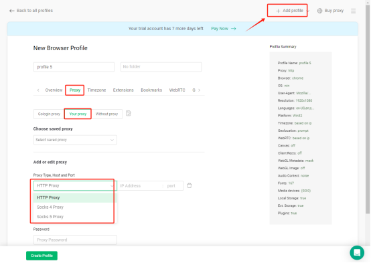
Task: Click the port input field
Action: click(174, 186)
